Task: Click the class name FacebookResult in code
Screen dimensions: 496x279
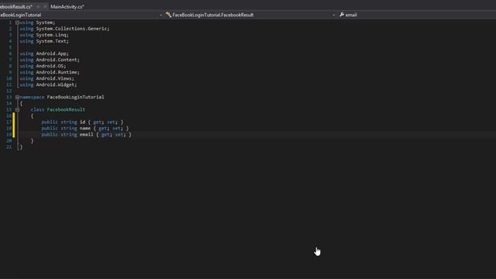Action: 66,109
